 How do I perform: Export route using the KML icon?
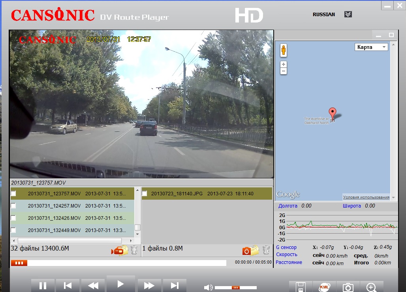click(324, 287)
